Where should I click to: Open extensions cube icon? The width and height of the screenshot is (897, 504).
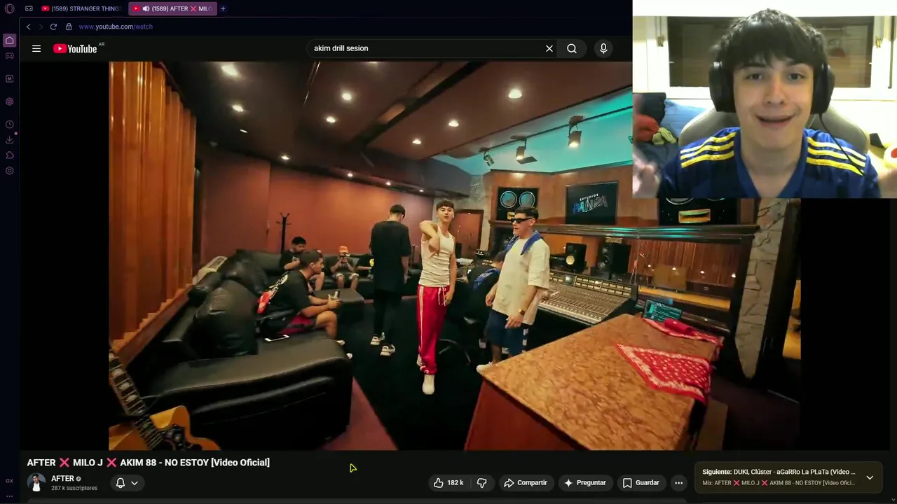pyautogui.click(x=9, y=155)
